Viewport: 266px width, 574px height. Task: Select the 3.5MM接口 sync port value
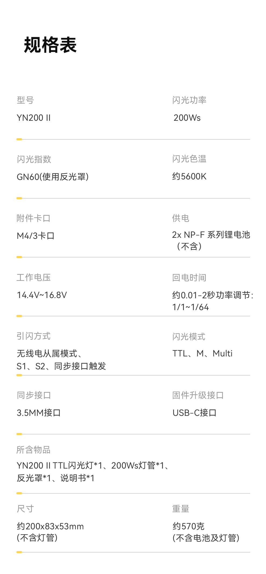[x=39, y=413]
